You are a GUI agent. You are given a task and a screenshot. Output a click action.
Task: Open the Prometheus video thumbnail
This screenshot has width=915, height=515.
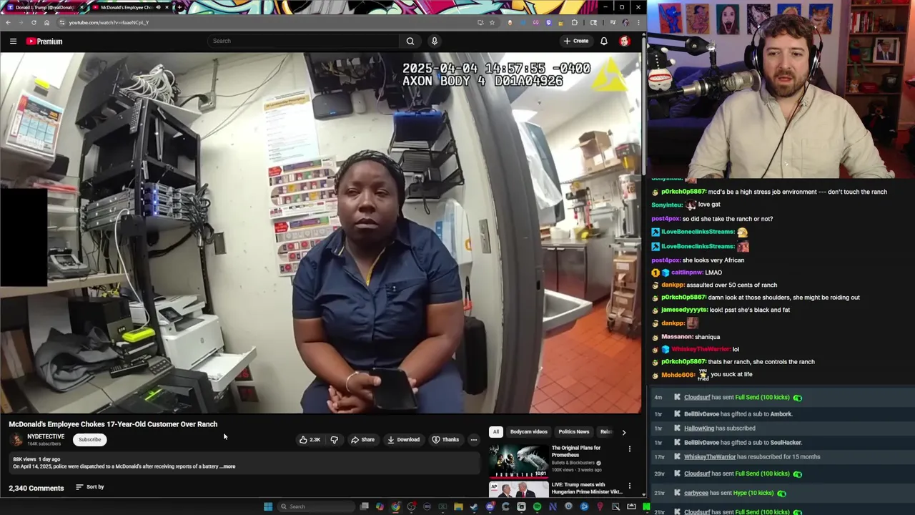click(x=518, y=461)
